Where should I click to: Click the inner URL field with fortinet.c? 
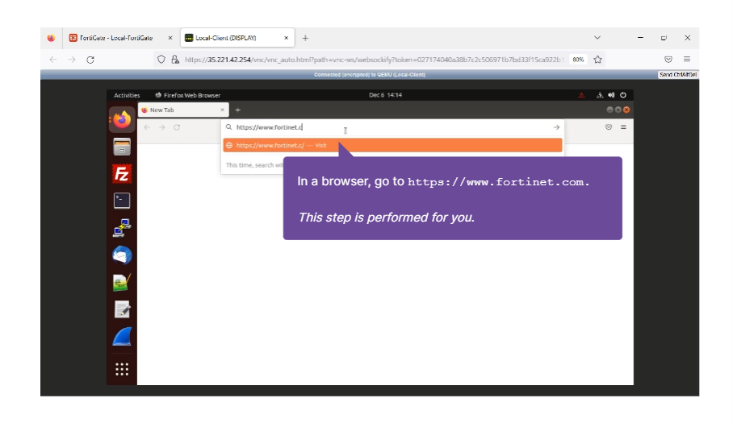392,127
